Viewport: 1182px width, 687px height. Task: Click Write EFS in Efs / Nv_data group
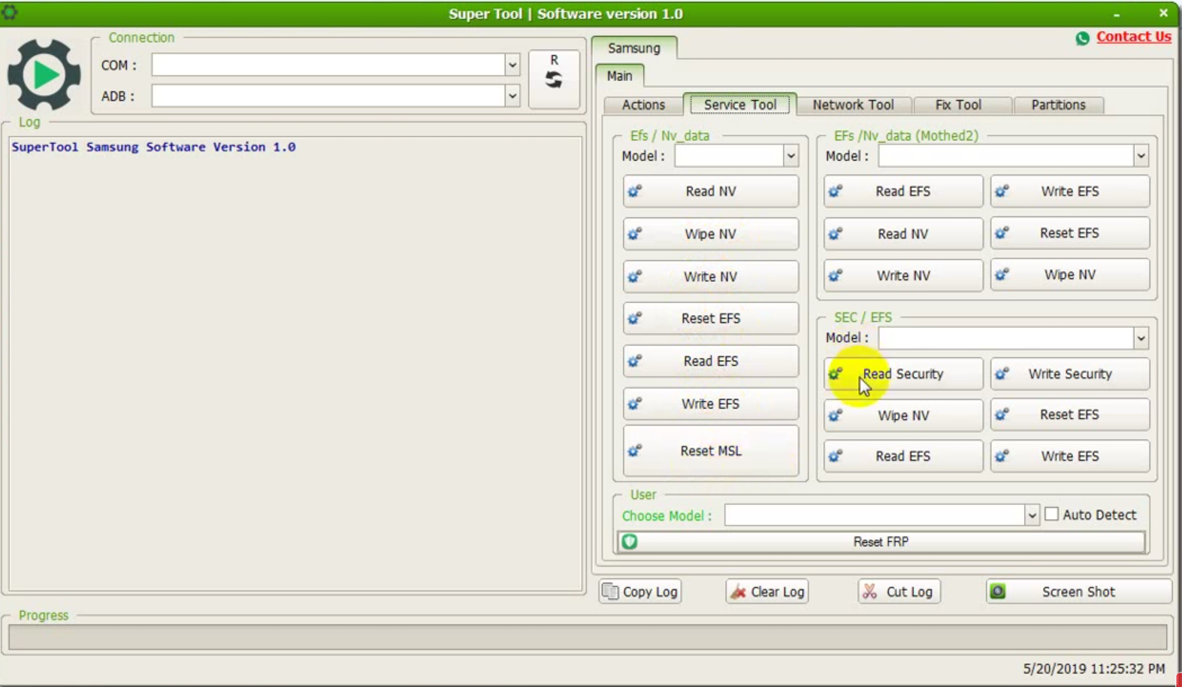click(x=710, y=404)
